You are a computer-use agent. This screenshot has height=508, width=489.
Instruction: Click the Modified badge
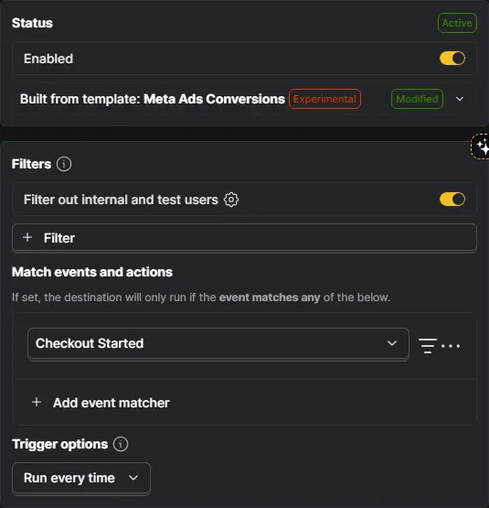pyautogui.click(x=417, y=99)
